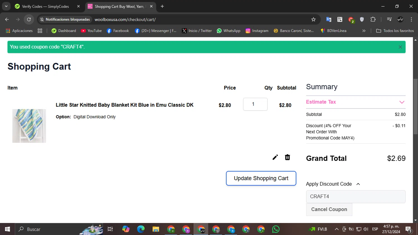Open the Messenger bookmark
The height and width of the screenshot is (235, 418).
(155, 31)
